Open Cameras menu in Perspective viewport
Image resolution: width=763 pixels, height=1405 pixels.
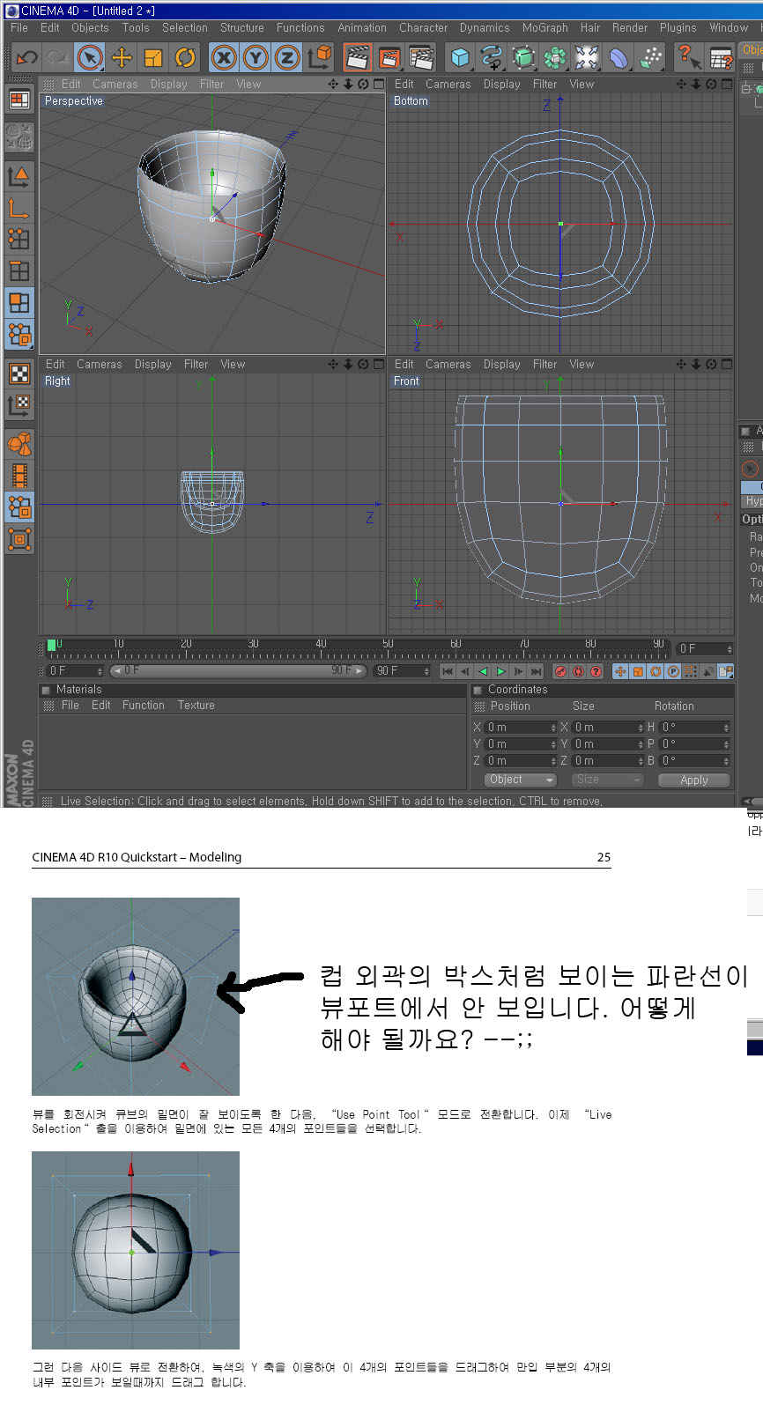pyautogui.click(x=115, y=85)
